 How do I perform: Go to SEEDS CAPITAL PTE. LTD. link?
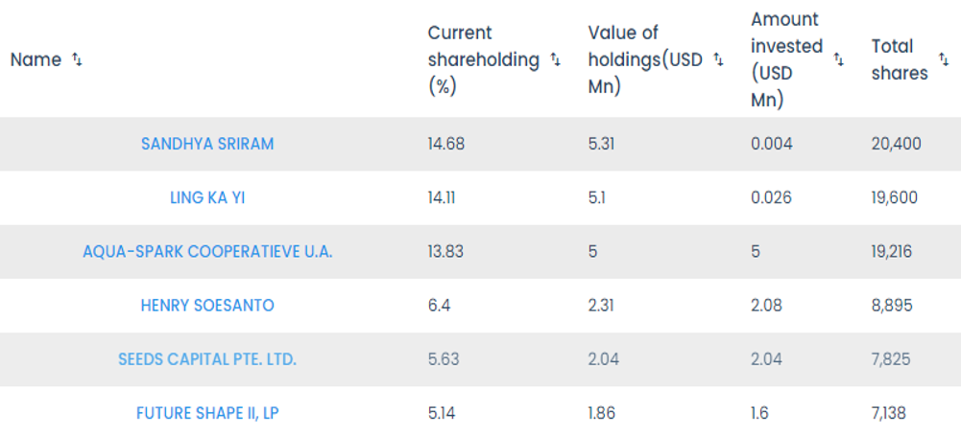pyautogui.click(x=207, y=359)
